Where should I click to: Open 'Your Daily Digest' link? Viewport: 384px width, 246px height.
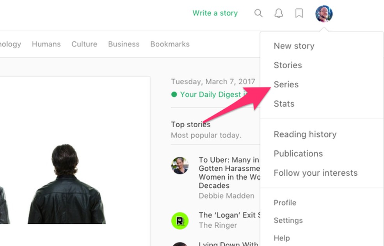(x=211, y=94)
